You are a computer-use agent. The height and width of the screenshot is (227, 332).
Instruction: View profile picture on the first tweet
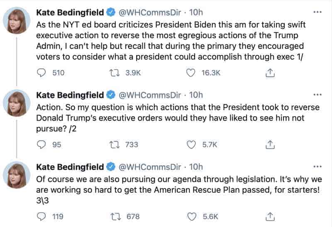[x=17, y=20]
